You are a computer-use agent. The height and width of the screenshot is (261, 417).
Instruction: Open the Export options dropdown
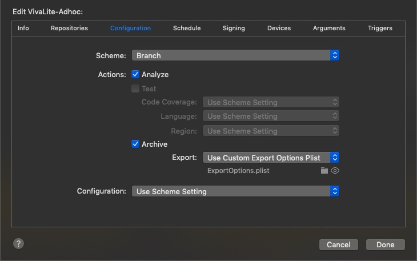coord(271,158)
